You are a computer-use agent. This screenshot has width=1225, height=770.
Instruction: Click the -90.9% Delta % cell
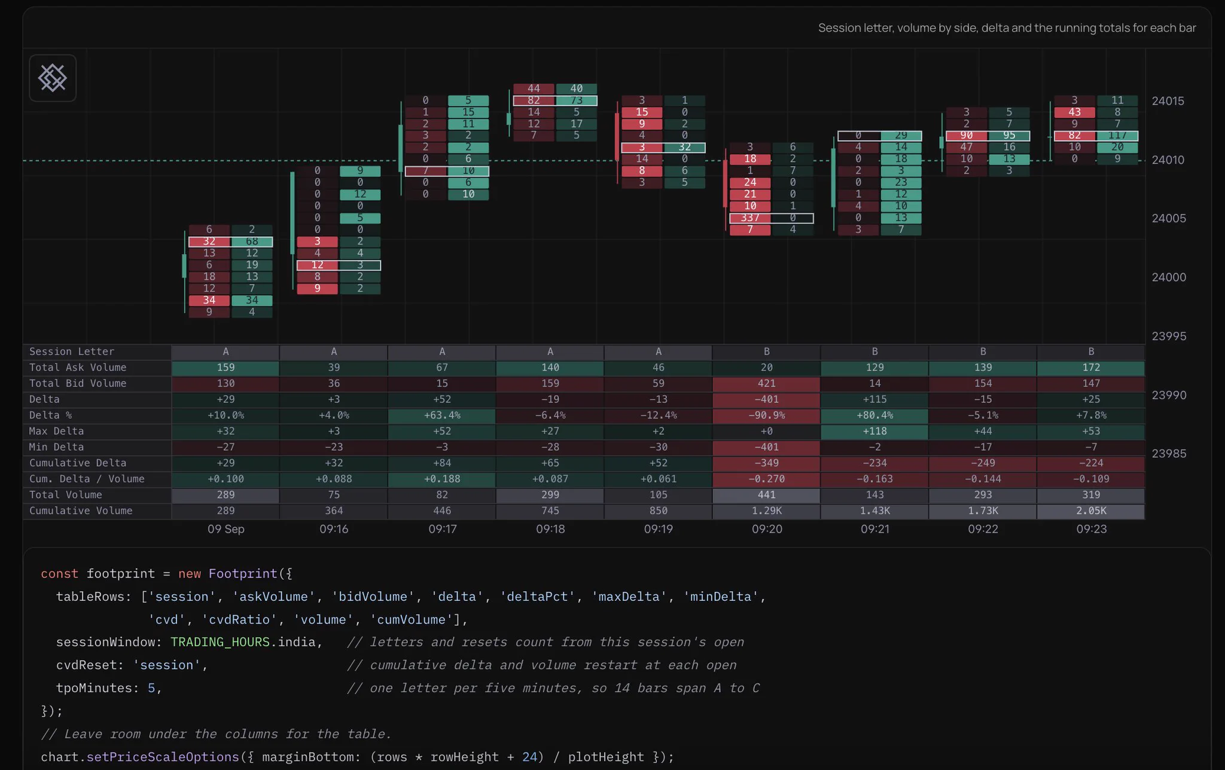[766, 415]
